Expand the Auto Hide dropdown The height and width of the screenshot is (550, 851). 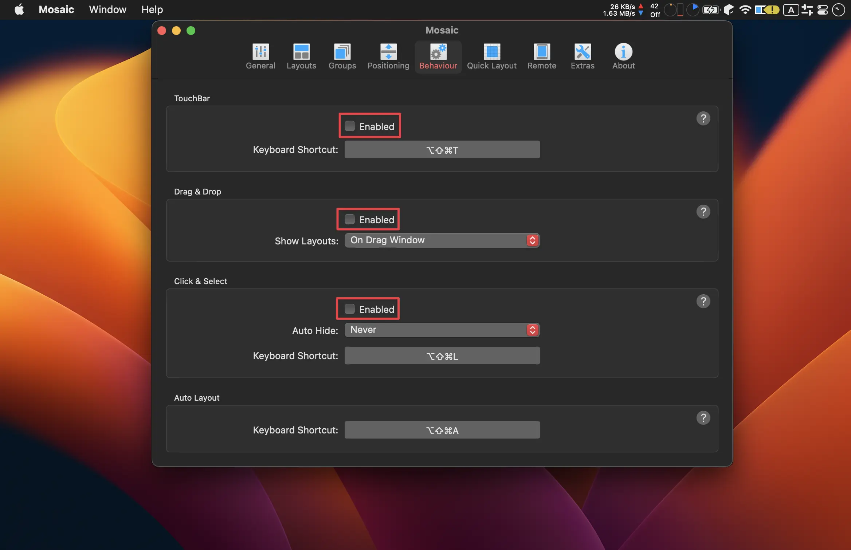click(x=442, y=330)
